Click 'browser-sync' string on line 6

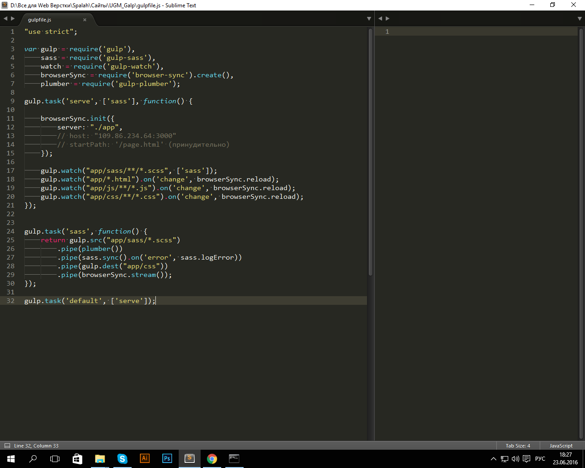[x=160, y=75]
